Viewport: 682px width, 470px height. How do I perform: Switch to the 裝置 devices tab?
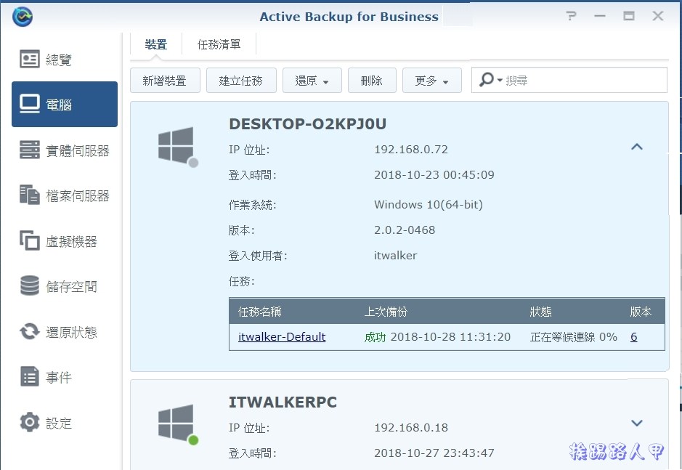click(156, 44)
